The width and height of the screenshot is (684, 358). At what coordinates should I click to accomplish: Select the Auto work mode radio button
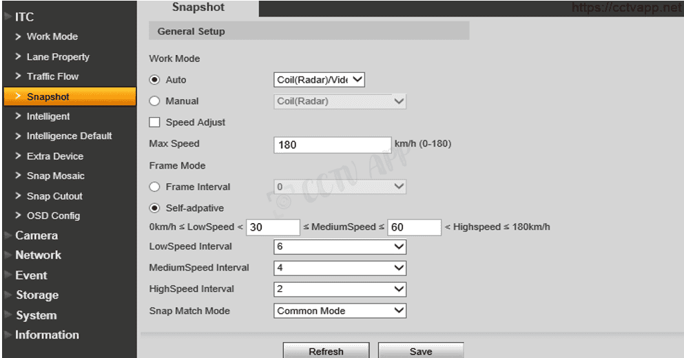click(x=155, y=80)
